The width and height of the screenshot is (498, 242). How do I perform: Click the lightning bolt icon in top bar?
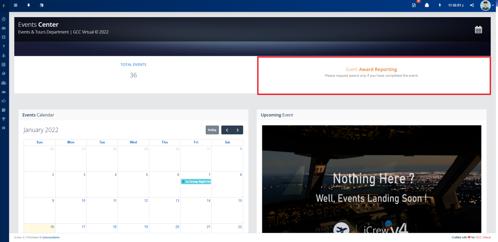click(440, 5)
